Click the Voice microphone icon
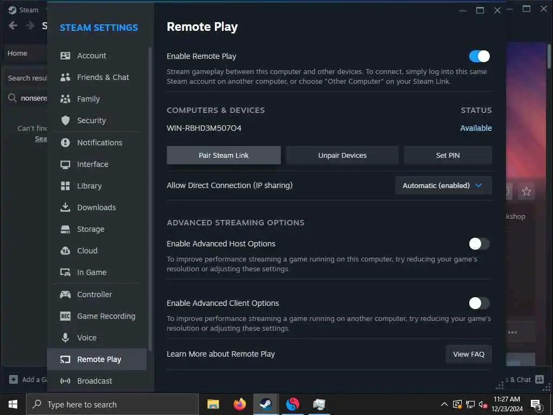The image size is (553, 415). (x=65, y=338)
